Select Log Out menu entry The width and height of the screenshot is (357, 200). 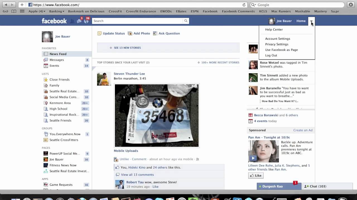(271, 55)
